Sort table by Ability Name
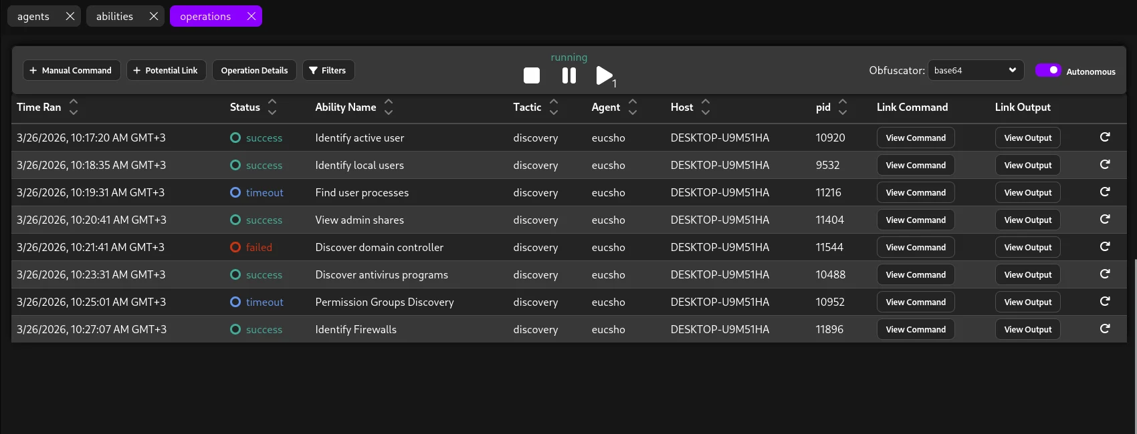The image size is (1137, 434). point(389,107)
